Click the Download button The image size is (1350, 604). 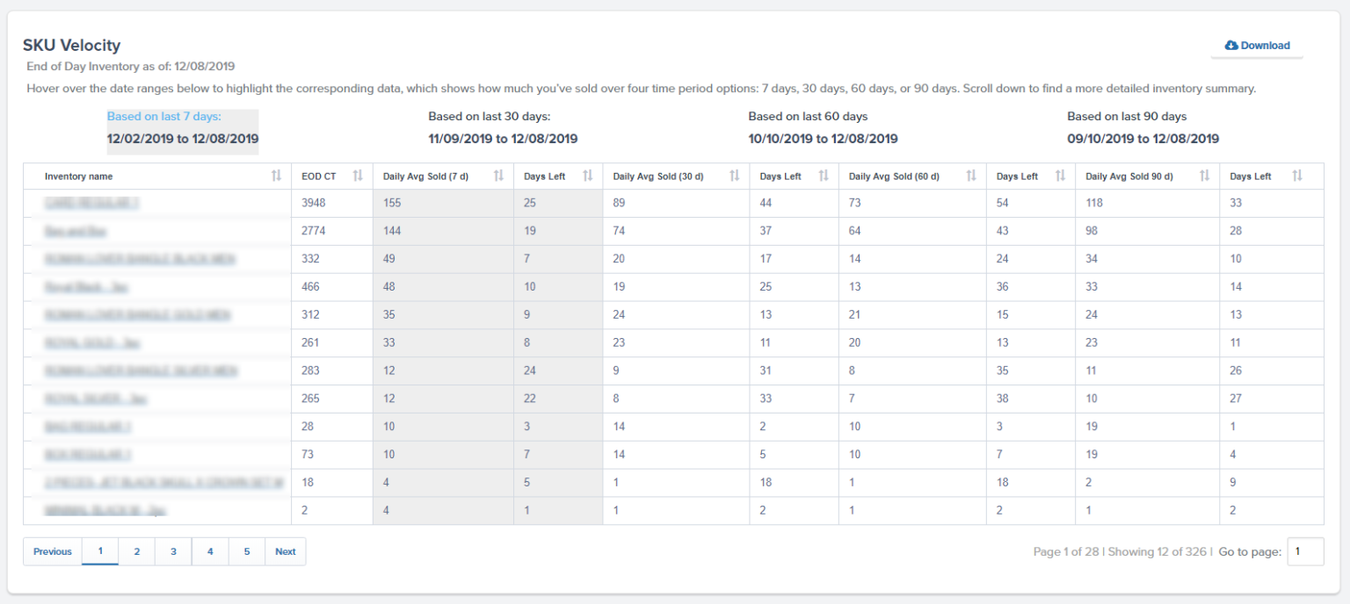[1257, 45]
